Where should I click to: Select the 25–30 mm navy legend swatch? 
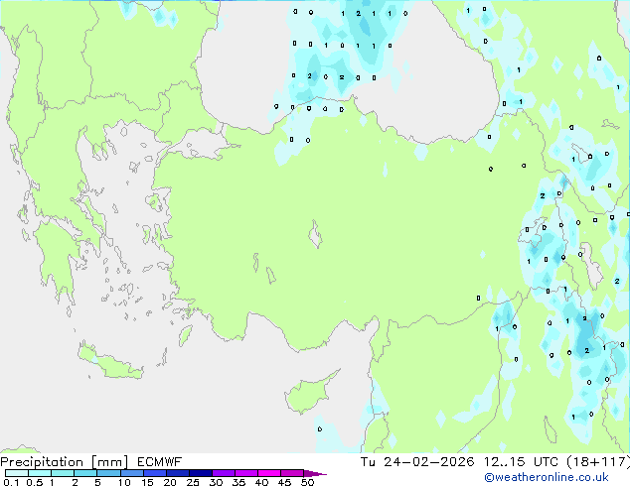[201, 473]
